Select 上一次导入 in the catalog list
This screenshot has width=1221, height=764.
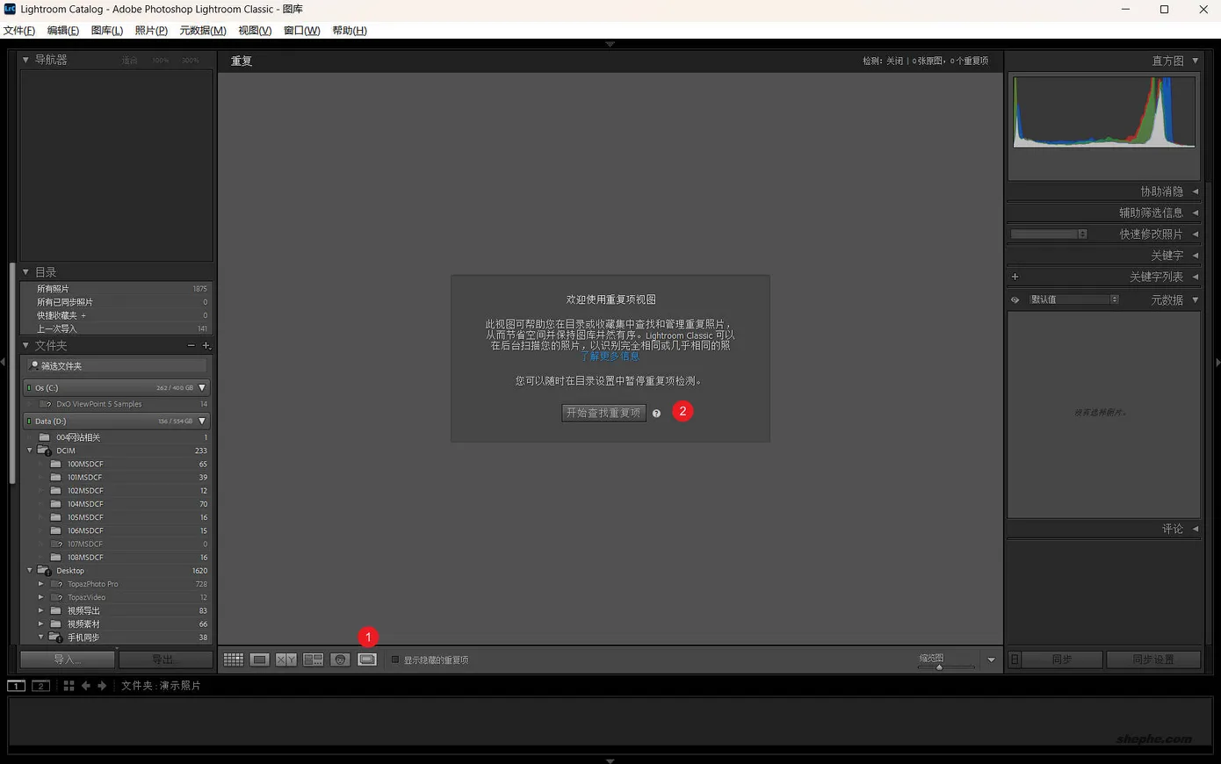(116, 328)
